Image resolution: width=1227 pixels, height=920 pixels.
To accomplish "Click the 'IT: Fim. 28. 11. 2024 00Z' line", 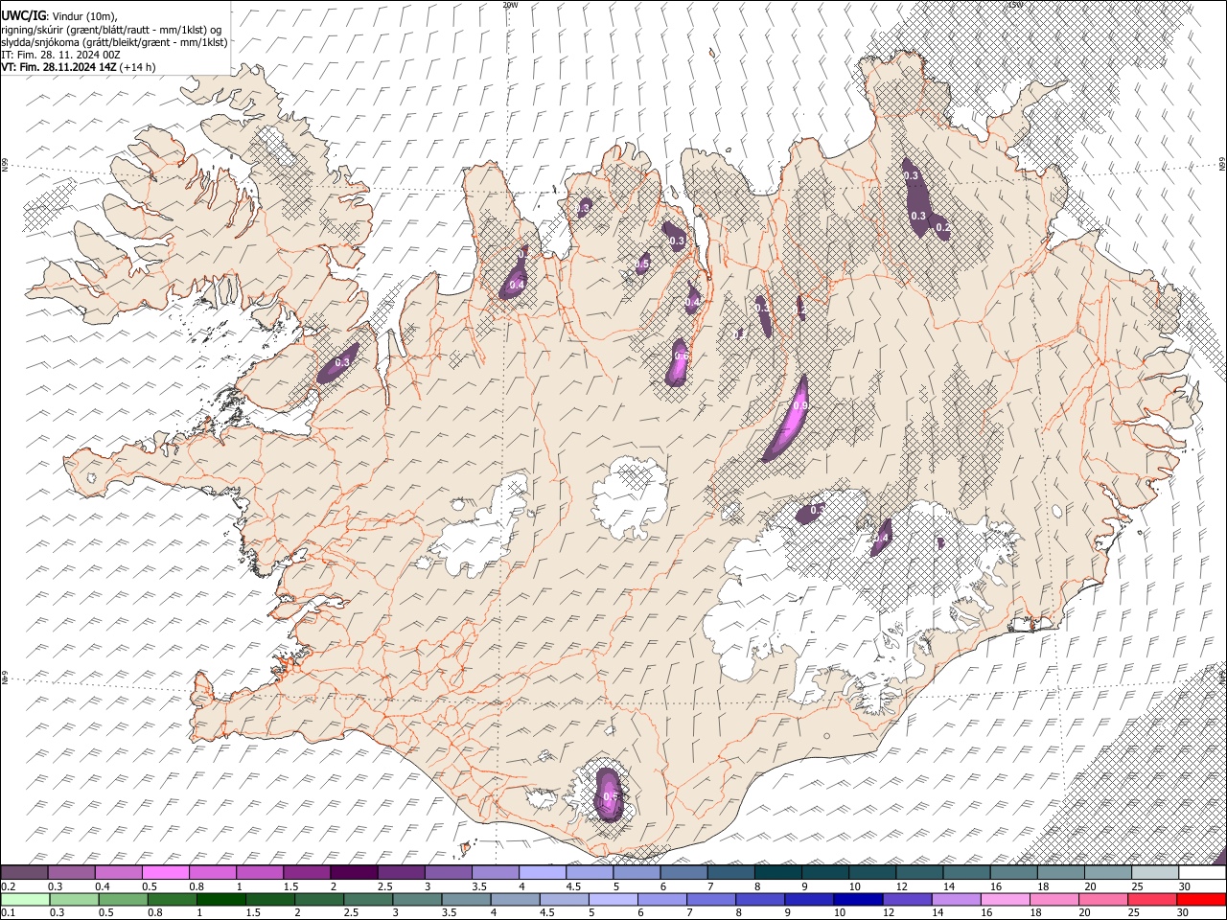I will pos(60,55).
